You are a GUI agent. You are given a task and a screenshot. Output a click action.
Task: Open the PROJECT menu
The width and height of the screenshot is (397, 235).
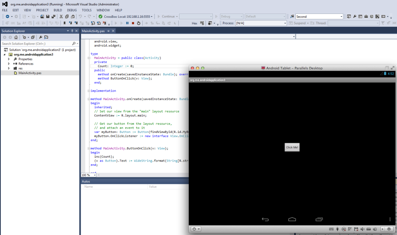pyautogui.click(x=42, y=10)
